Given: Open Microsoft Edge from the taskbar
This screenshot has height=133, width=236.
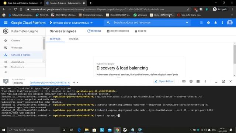Looking at the screenshot, I should pos(79,130).
